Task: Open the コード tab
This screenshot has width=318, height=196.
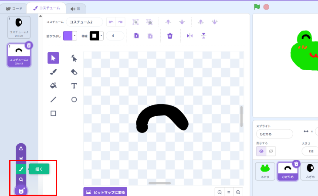Action: click(x=14, y=8)
